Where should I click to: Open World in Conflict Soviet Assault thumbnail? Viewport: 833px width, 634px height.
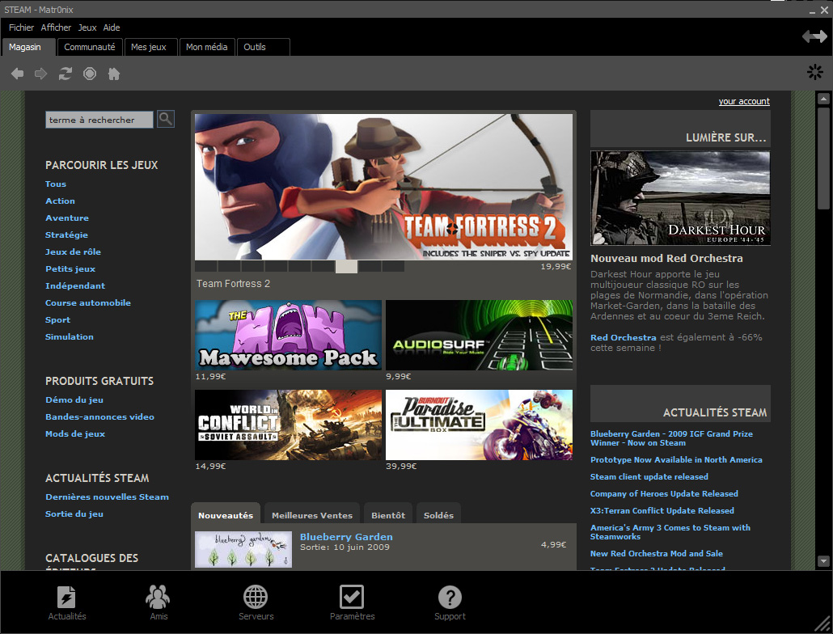coord(288,425)
